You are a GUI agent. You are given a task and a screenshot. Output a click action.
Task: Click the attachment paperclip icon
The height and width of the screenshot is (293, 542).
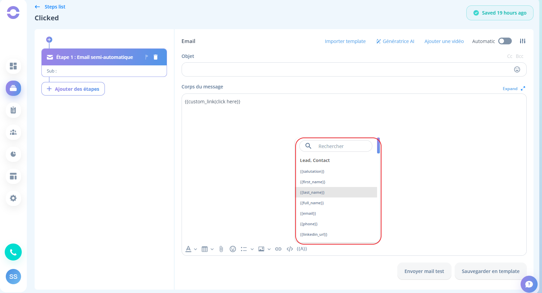[221, 249]
